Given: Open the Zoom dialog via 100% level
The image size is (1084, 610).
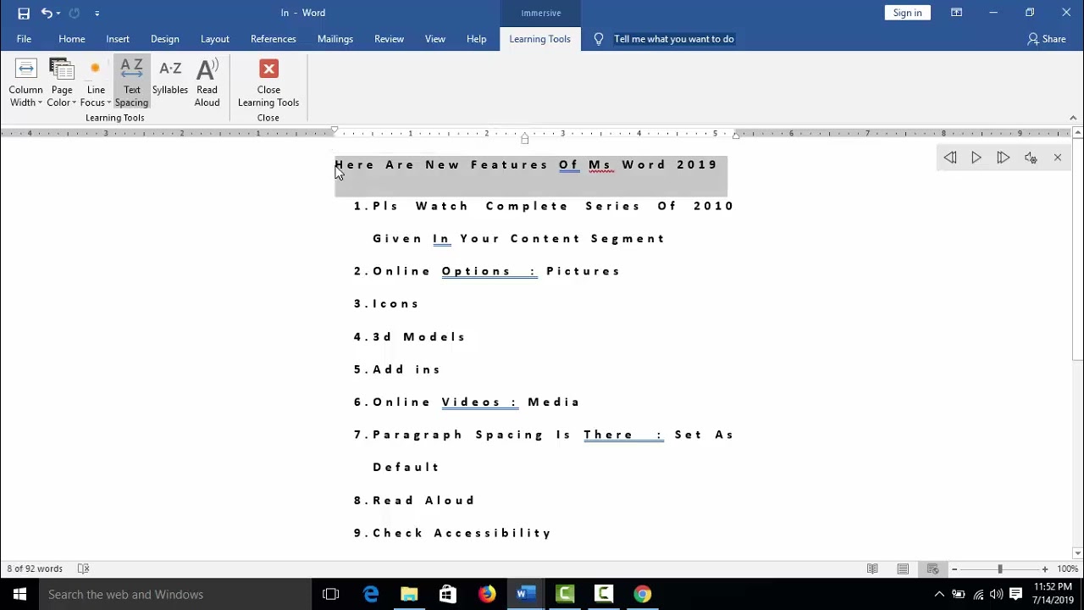Looking at the screenshot, I should (x=1067, y=569).
